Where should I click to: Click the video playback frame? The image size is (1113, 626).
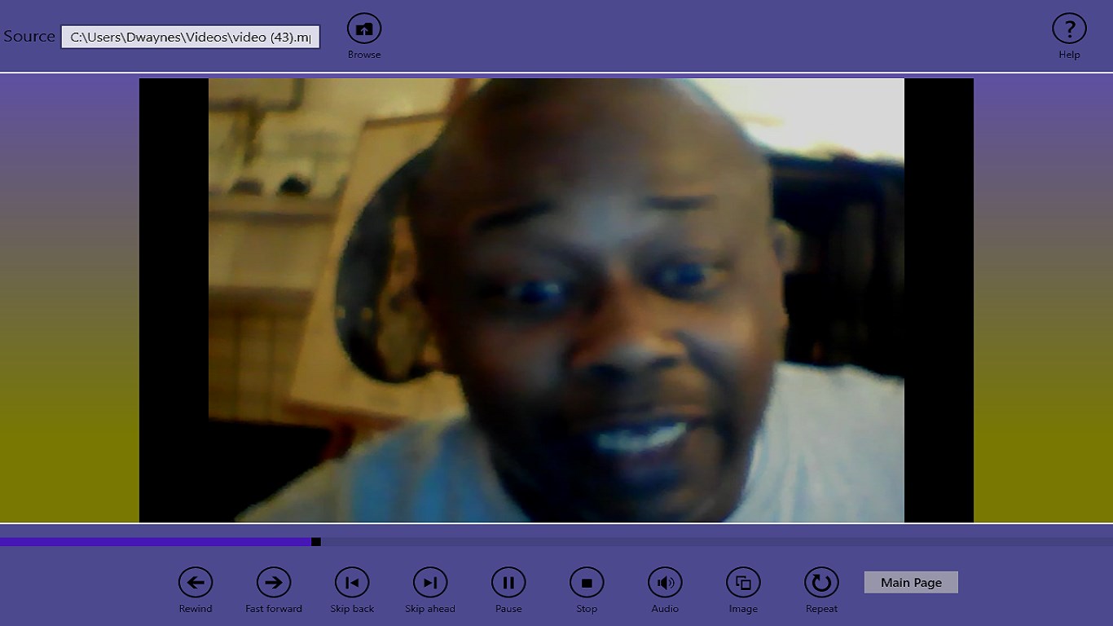(x=556, y=300)
